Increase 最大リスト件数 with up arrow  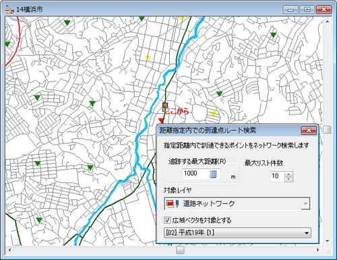coord(288,174)
